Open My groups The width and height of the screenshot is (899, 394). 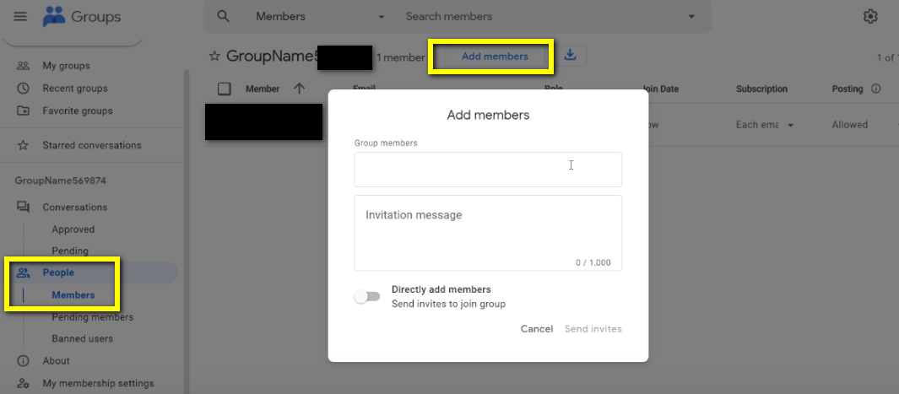[x=66, y=66]
